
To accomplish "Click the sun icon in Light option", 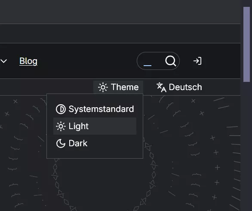I will coord(61,127).
